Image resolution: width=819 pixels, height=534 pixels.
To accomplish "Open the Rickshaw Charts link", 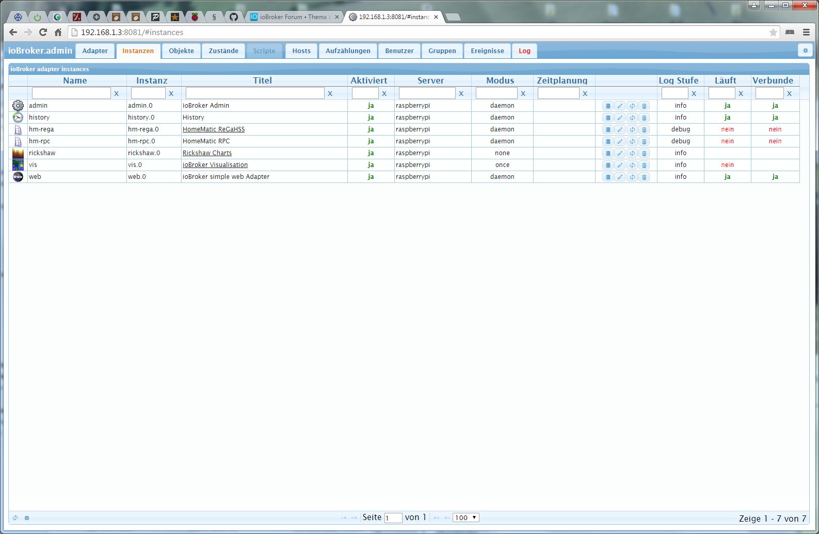I will coord(207,153).
